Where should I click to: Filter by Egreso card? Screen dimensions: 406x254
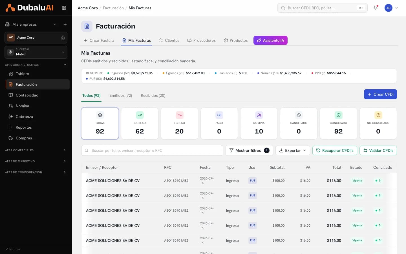pyautogui.click(x=179, y=123)
